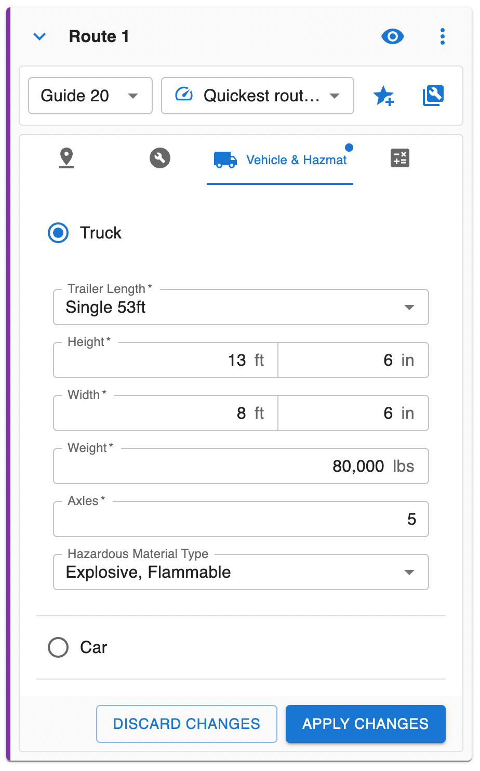This screenshot has width=480, height=771.
Task: Click Apply Changes
Action: [x=365, y=724]
